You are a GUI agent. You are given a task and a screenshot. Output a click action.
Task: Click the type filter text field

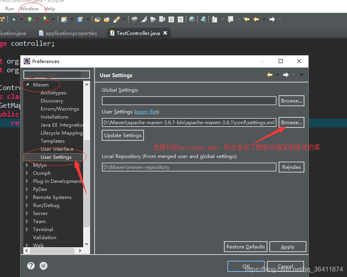57,74
